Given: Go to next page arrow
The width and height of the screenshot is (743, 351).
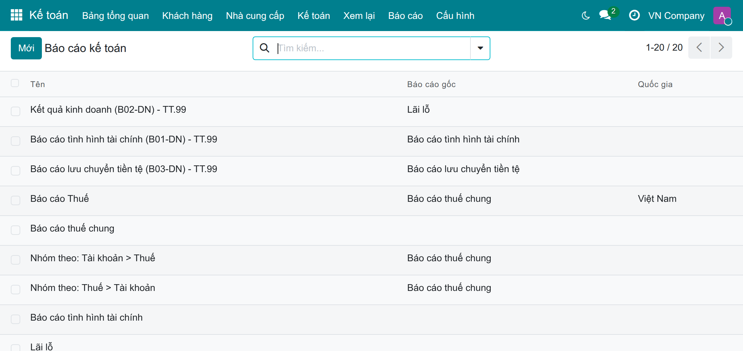Looking at the screenshot, I should point(721,47).
